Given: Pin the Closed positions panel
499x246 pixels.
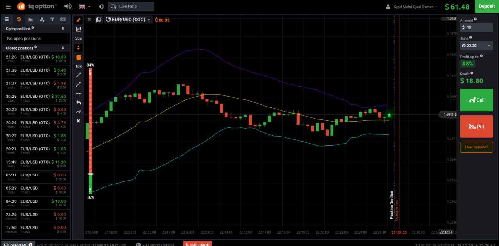Looking at the screenshot, I should coord(63,48).
